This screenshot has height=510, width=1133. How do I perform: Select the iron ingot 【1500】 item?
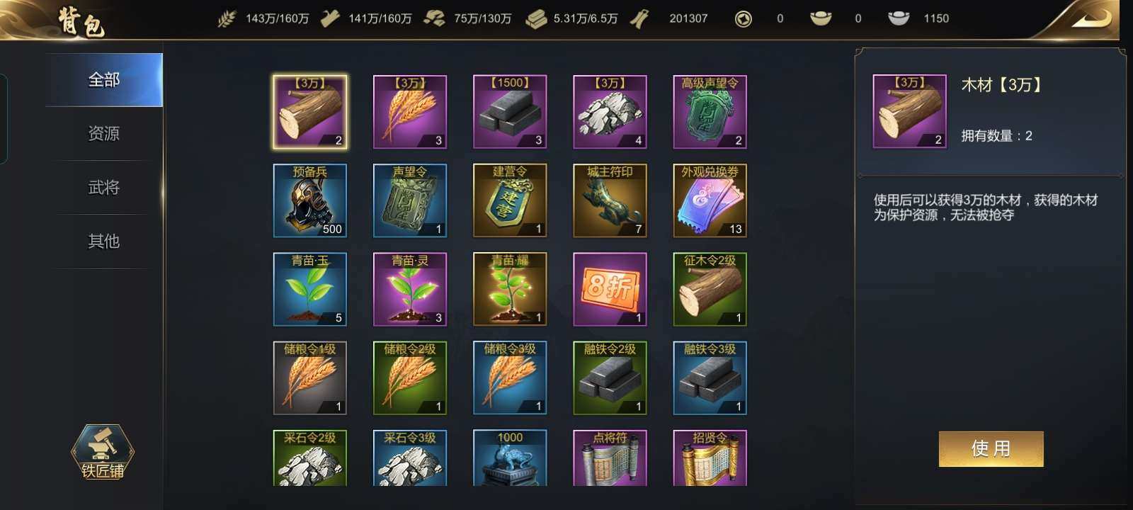tap(510, 112)
